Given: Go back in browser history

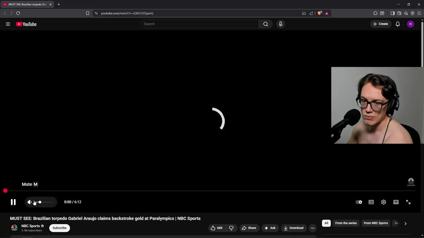Looking at the screenshot, I should click(5, 13).
